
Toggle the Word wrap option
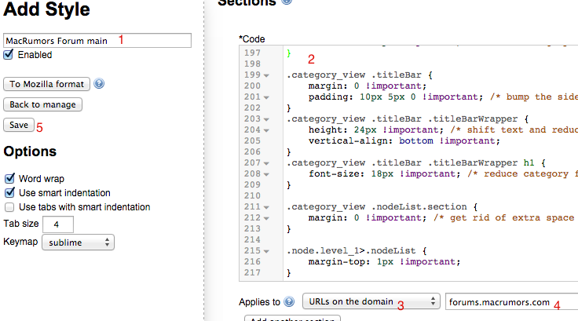click(x=9, y=179)
